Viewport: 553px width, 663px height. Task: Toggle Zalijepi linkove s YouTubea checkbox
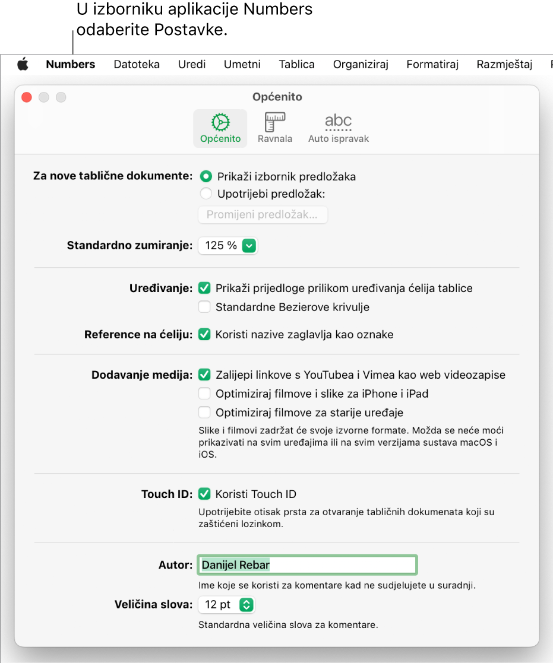tap(204, 375)
